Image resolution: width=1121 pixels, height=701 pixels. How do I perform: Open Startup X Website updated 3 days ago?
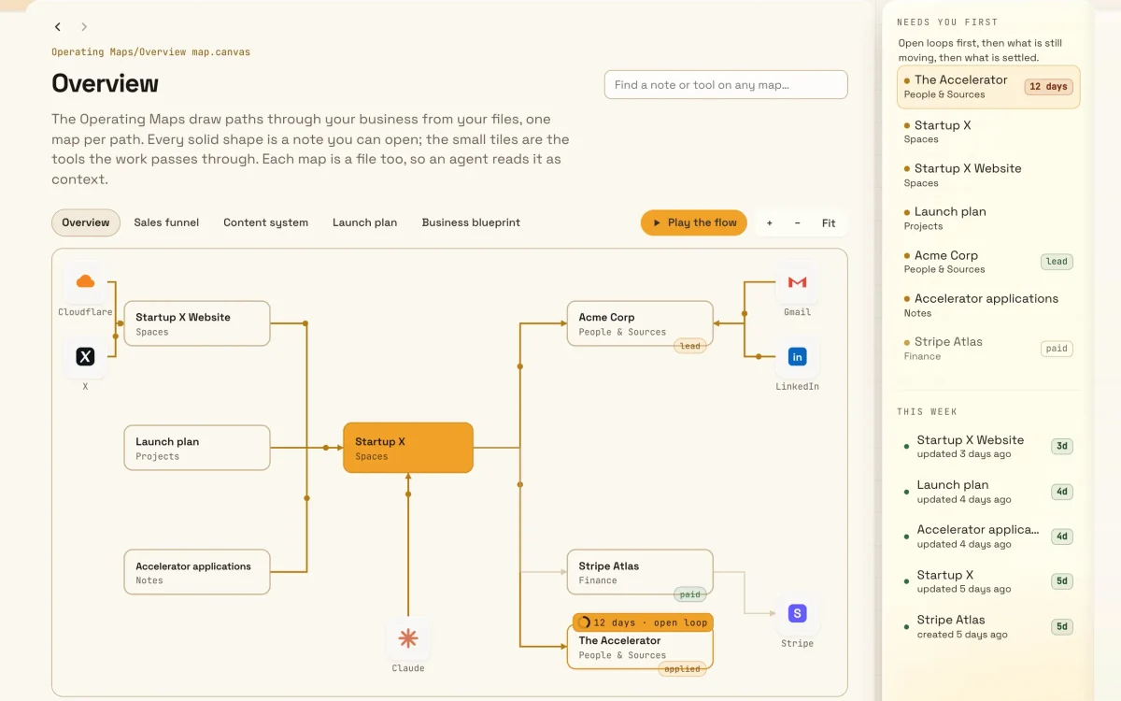[988, 446]
